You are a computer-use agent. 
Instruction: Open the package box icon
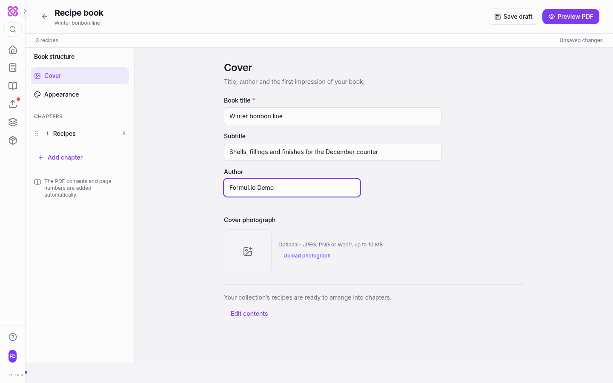tap(13, 140)
